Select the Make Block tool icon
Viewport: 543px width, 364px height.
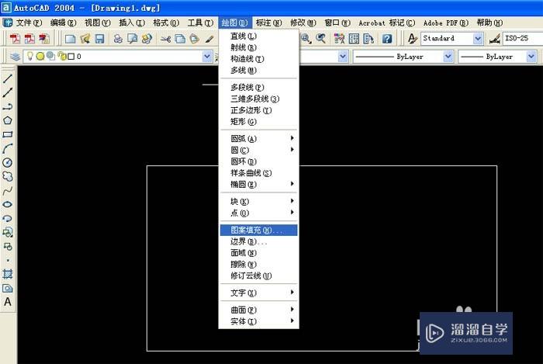tap(8, 246)
